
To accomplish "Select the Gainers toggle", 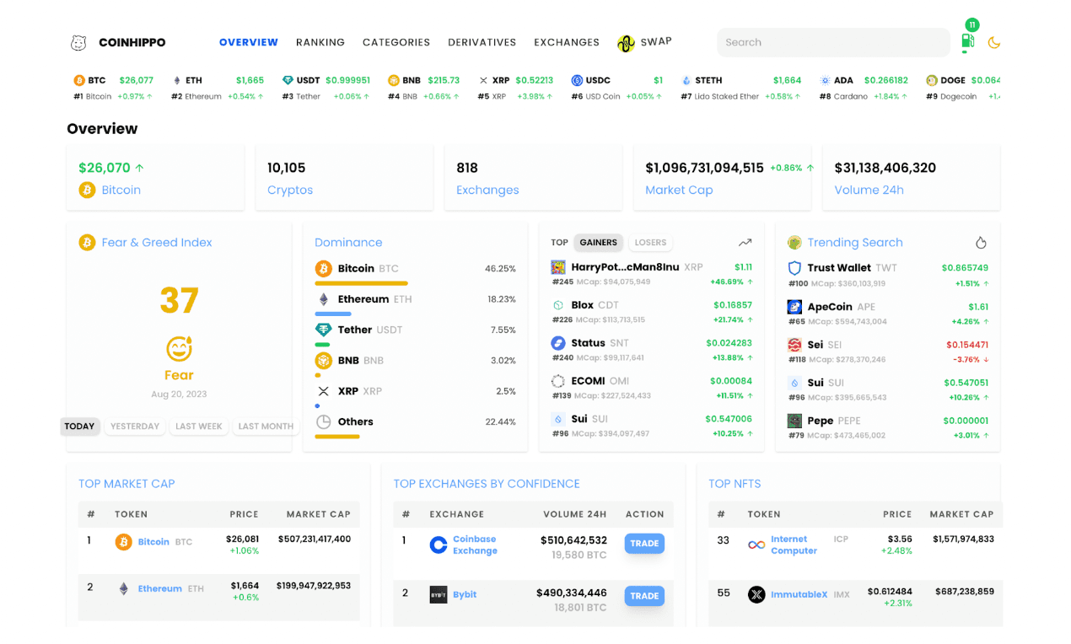I will pyautogui.click(x=598, y=243).
